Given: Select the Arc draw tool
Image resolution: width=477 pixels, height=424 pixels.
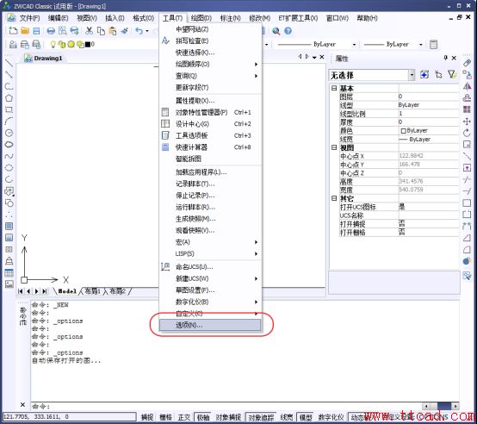Looking at the screenshot, I should point(9,122).
